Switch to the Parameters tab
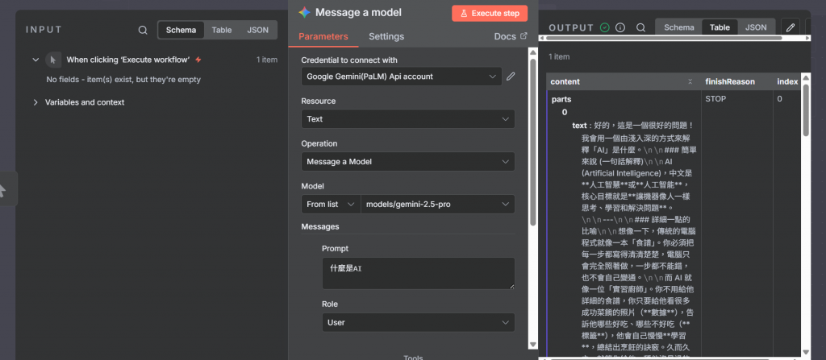 tap(323, 36)
